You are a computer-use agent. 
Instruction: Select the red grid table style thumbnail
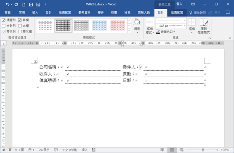click(118, 25)
